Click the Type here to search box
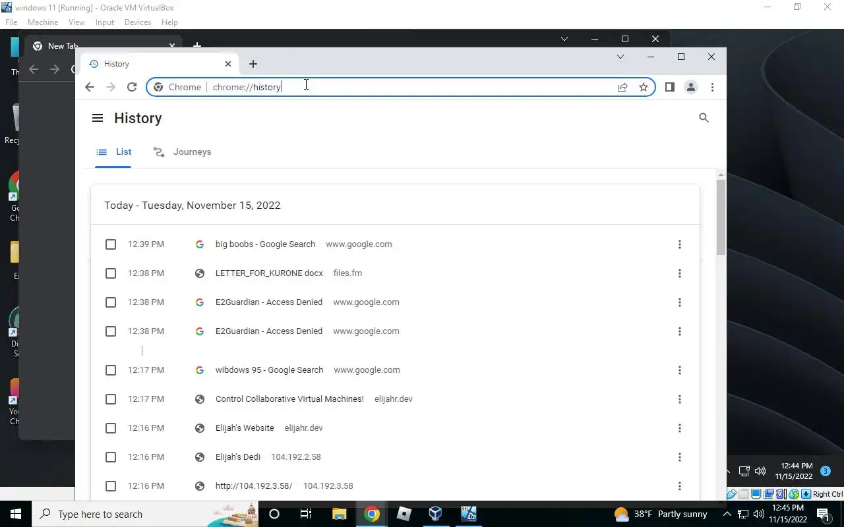This screenshot has width=844, height=527. [144, 514]
